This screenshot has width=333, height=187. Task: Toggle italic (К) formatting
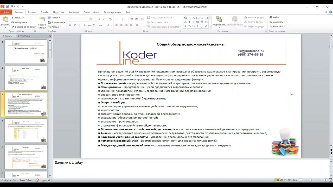pyautogui.click(x=75, y=25)
